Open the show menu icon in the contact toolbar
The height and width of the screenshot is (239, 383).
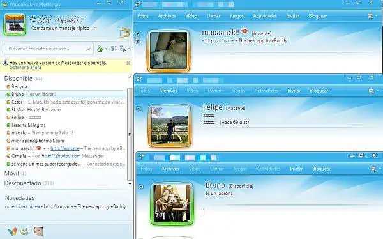pos(123,49)
